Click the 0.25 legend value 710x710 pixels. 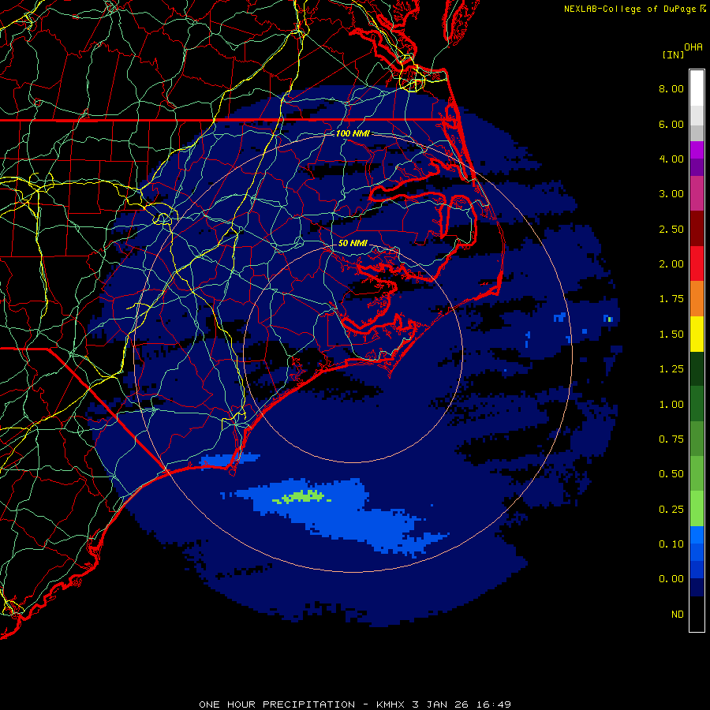pos(671,510)
